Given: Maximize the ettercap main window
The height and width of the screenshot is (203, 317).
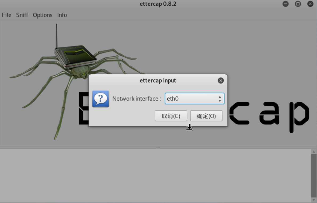Looking at the screenshot, I should click(298, 4).
